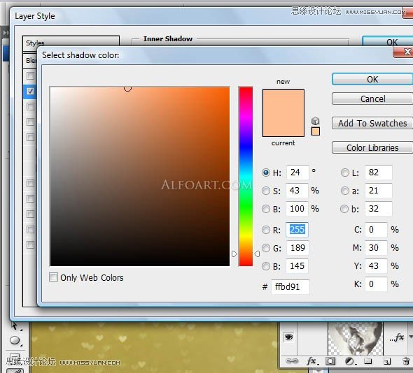Viewport: 413px width, 373px height.
Task: Open the adjustment layer icon's dropdown arrow
Action: (x=356, y=364)
